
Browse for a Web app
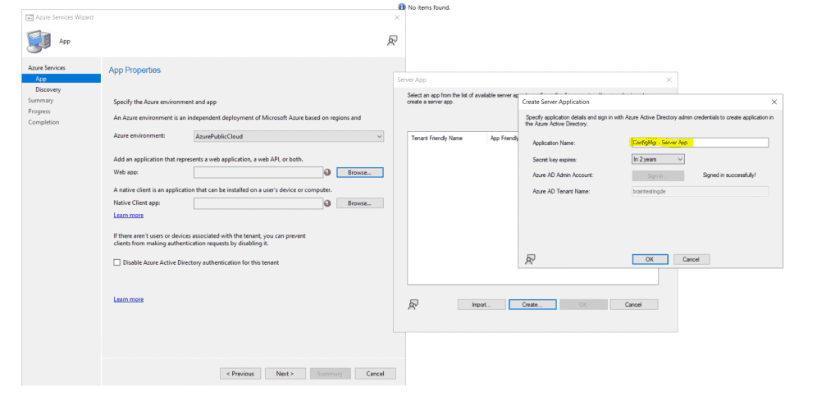coord(360,172)
